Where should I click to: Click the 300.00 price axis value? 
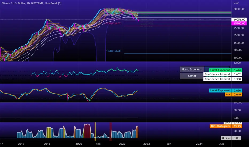[x=238, y=58]
